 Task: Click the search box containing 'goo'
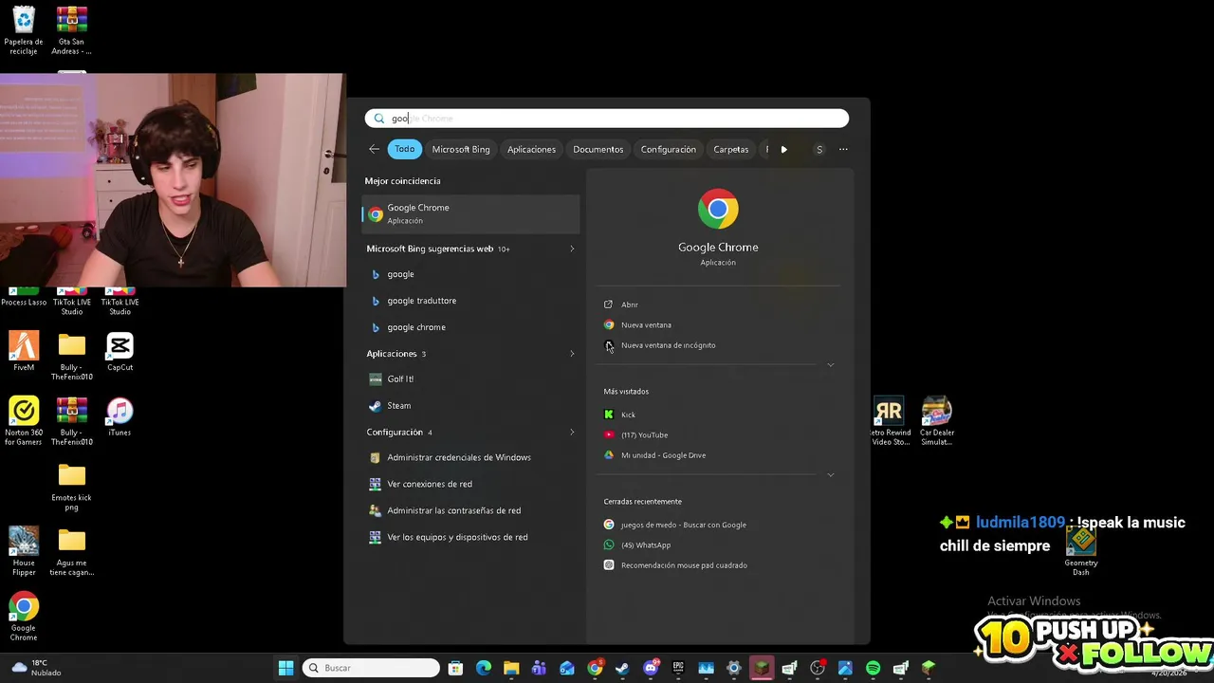click(607, 119)
